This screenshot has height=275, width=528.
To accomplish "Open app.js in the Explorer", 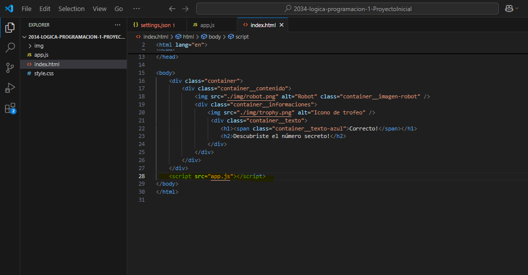I will tap(73, 55).
